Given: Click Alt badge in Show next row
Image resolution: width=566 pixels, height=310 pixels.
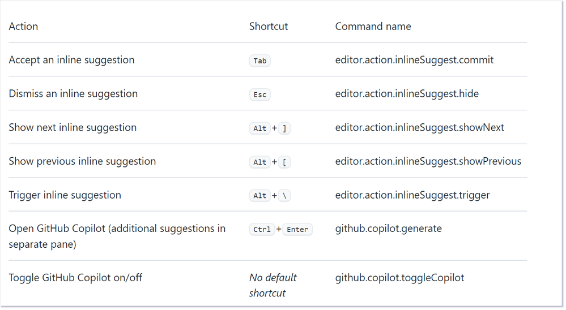Looking at the screenshot, I should [259, 128].
